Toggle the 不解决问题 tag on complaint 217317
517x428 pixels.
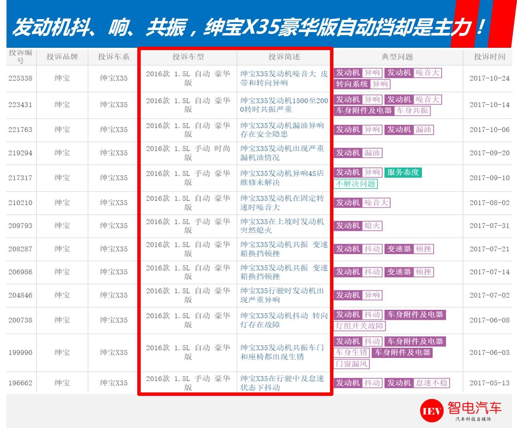356,184
